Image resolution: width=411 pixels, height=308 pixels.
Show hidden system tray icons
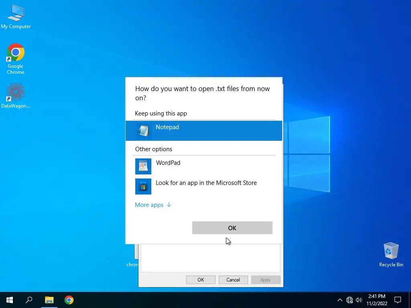click(x=340, y=300)
